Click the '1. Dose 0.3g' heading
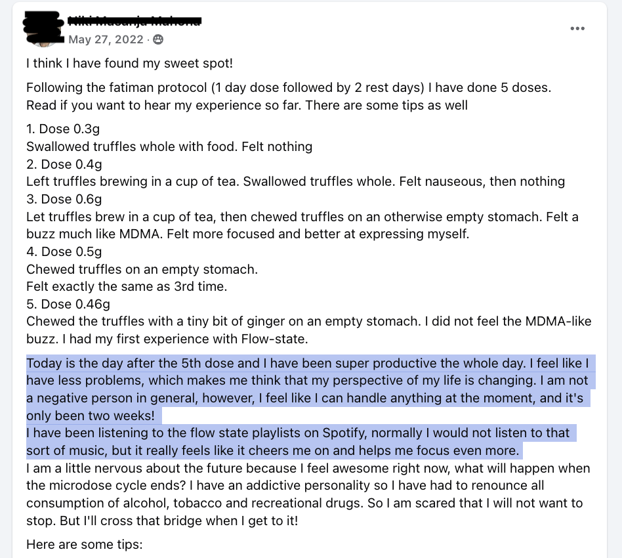Screen dimensions: 622x558 coord(63,129)
